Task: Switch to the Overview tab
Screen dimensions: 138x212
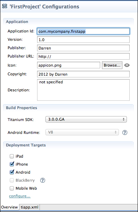Action: (x=9, y=207)
